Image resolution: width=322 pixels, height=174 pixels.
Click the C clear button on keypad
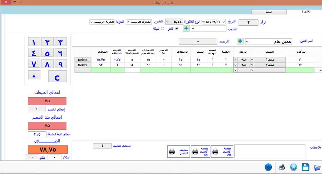point(57,76)
